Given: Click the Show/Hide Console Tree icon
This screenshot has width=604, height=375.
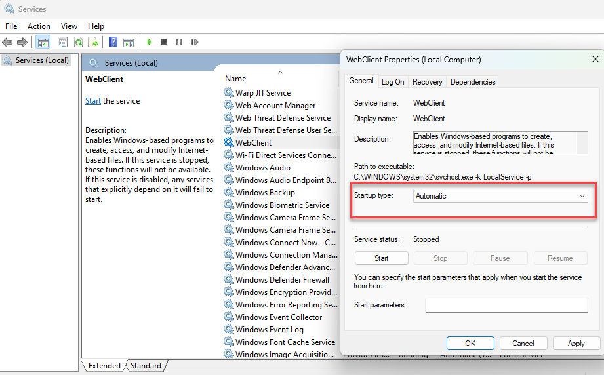Looking at the screenshot, I should [43, 42].
